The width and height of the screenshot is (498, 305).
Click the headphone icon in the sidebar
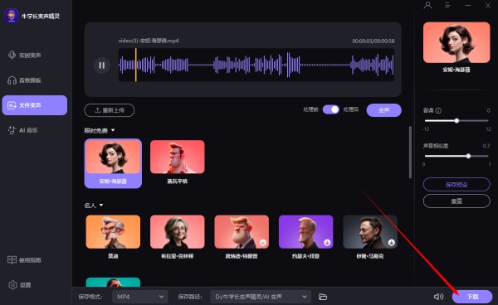click(12, 80)
